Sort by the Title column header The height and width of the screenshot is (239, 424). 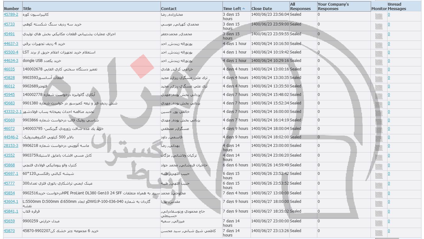click(27, 8)
